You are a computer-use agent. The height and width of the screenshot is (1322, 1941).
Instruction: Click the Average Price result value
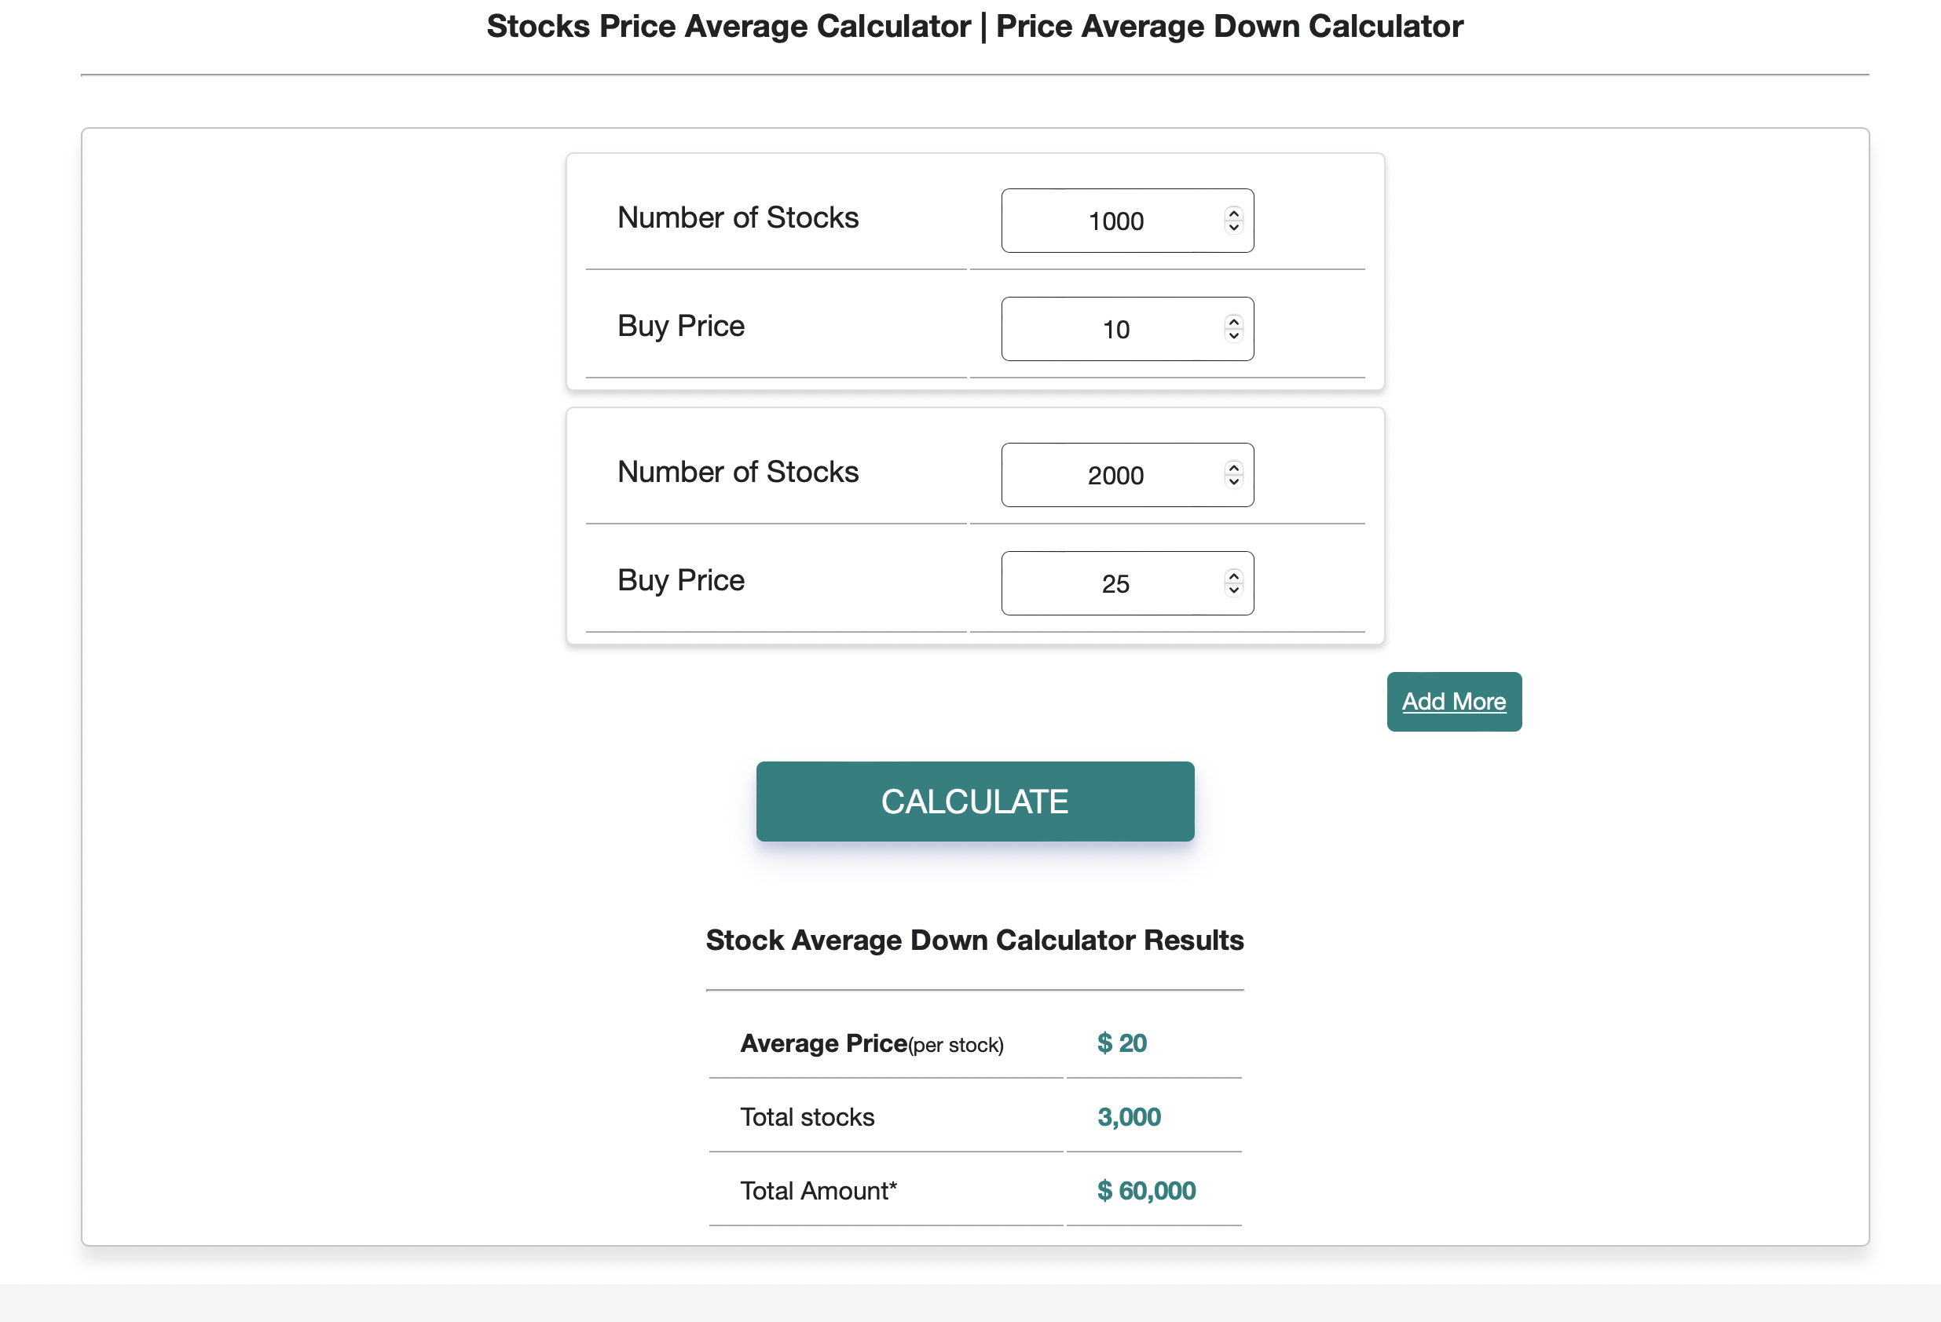(x=1122, y=1043)
